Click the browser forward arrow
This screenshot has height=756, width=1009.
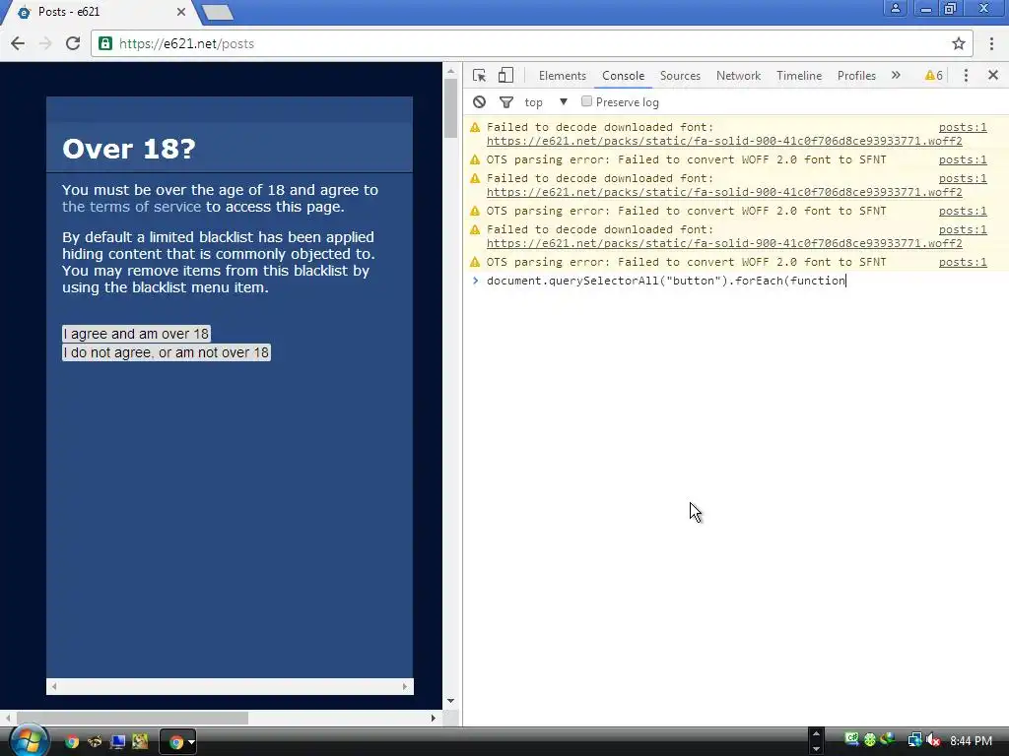tap(45, 43)
